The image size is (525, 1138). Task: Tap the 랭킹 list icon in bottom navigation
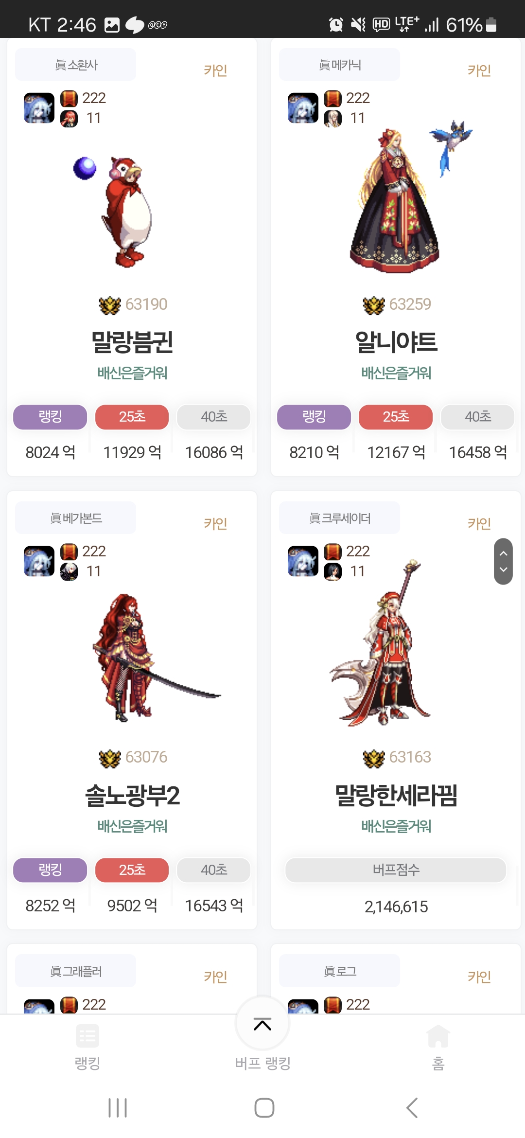pos(87,1035)
